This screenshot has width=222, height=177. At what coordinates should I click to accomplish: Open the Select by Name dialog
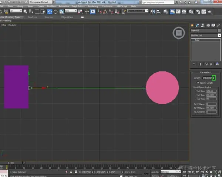click(31, 11)
